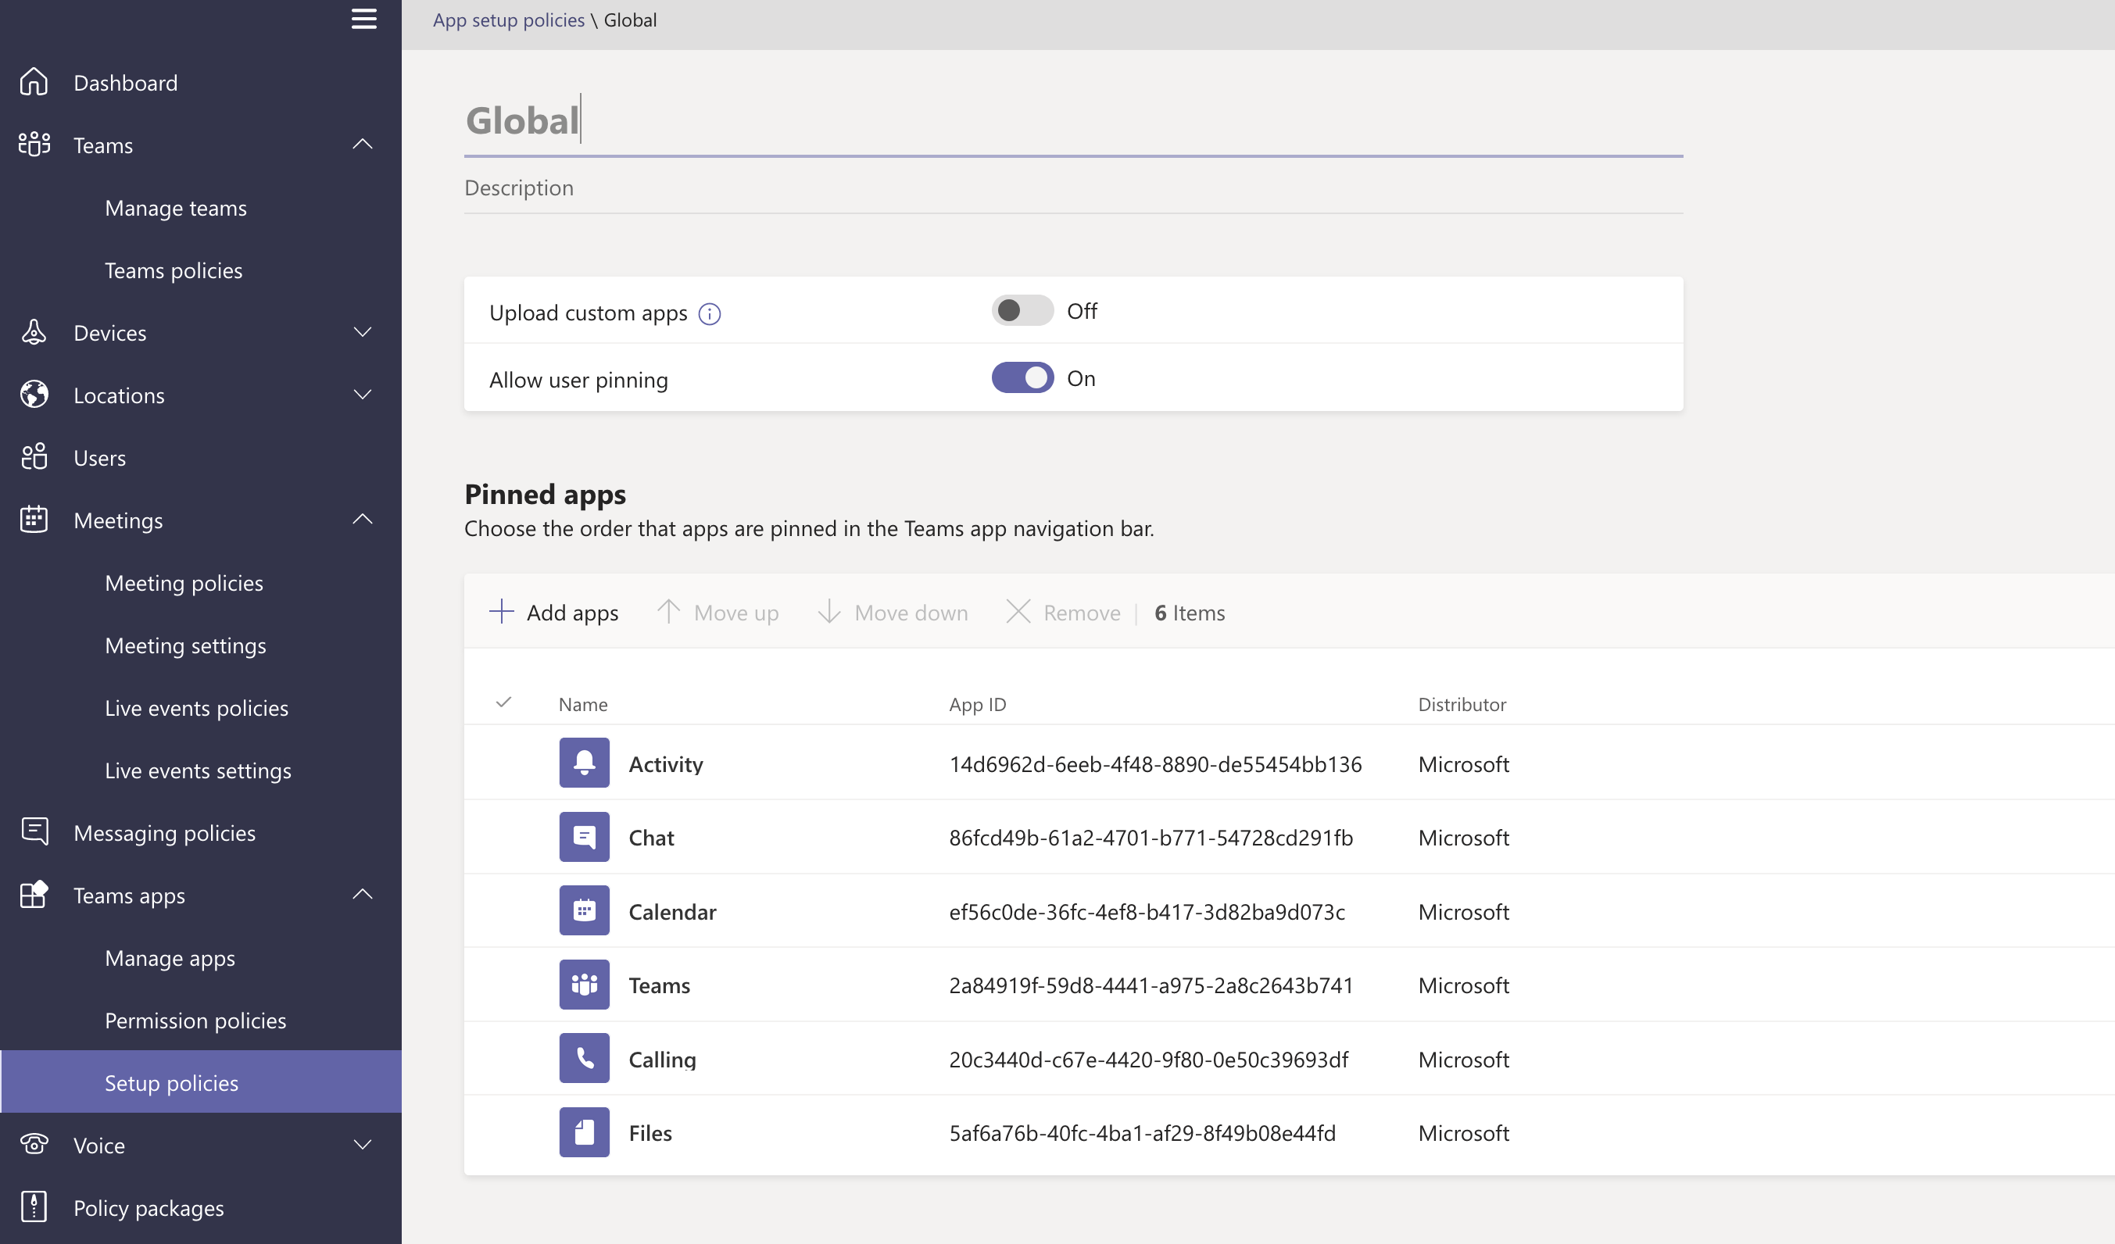
Task: Expand the Locations section chevron
Action: pyautogui.click(x=363, y=395)
